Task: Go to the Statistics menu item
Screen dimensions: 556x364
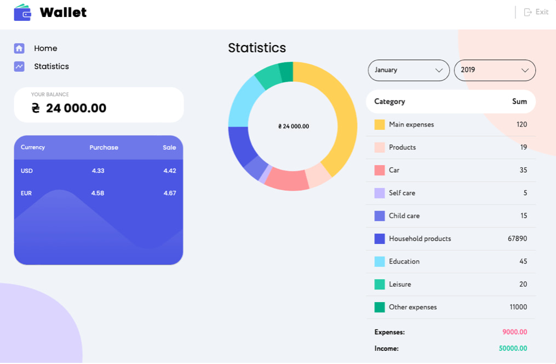Action: [51, 66]
